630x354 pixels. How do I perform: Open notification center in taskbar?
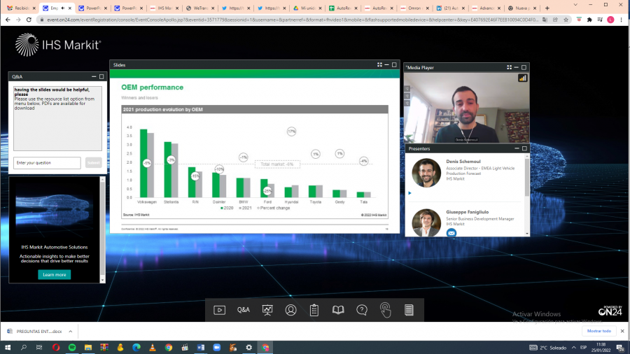620,348
